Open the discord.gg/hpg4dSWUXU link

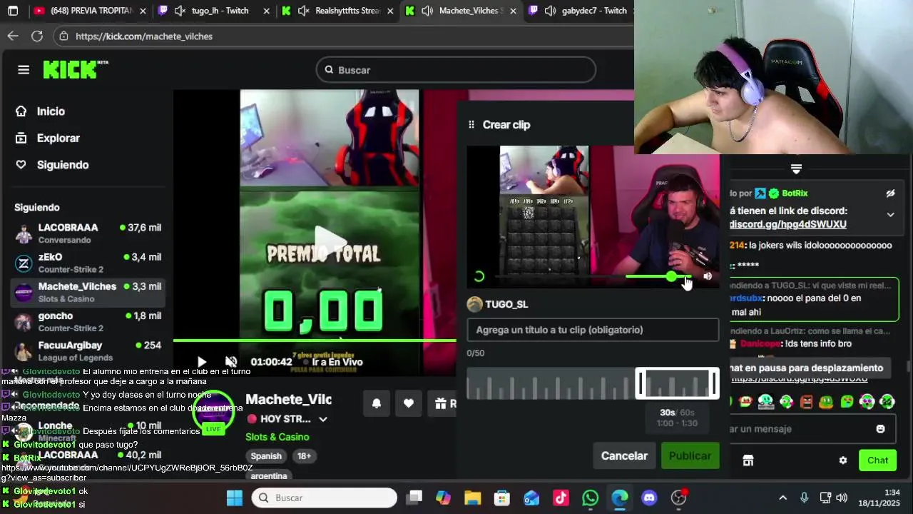coord(787,224)
